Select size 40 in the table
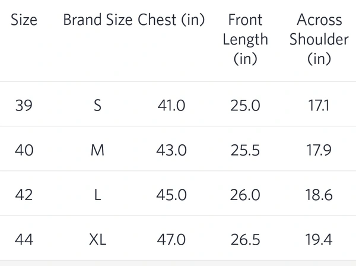356x266 pixels. 24,150
